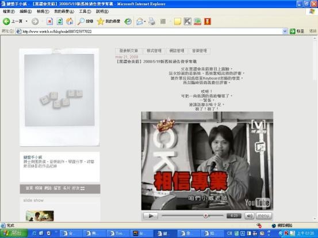Screen dimensions: 318x238
Task: Click the grey Edit toolbar icon
Action: pos(163,21)
